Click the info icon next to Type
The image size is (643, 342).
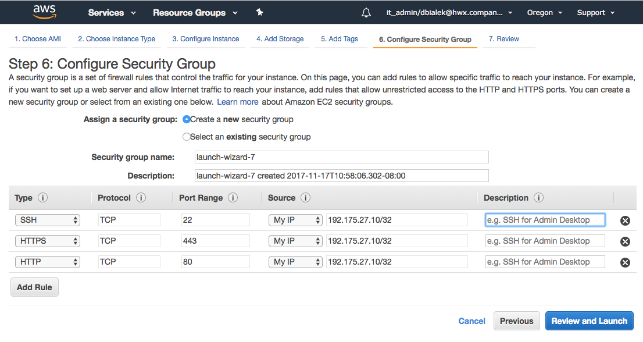click(42, 198)
